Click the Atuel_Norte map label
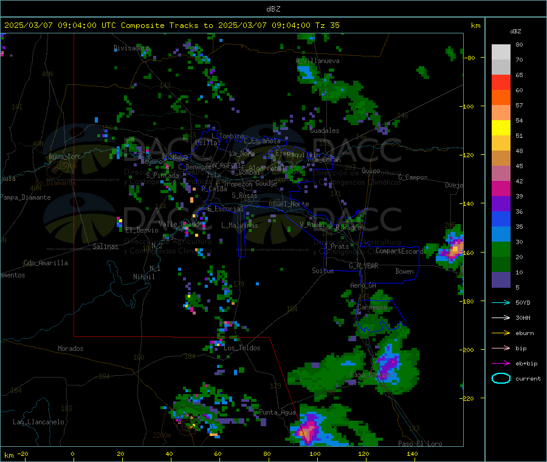 (289, 204)
